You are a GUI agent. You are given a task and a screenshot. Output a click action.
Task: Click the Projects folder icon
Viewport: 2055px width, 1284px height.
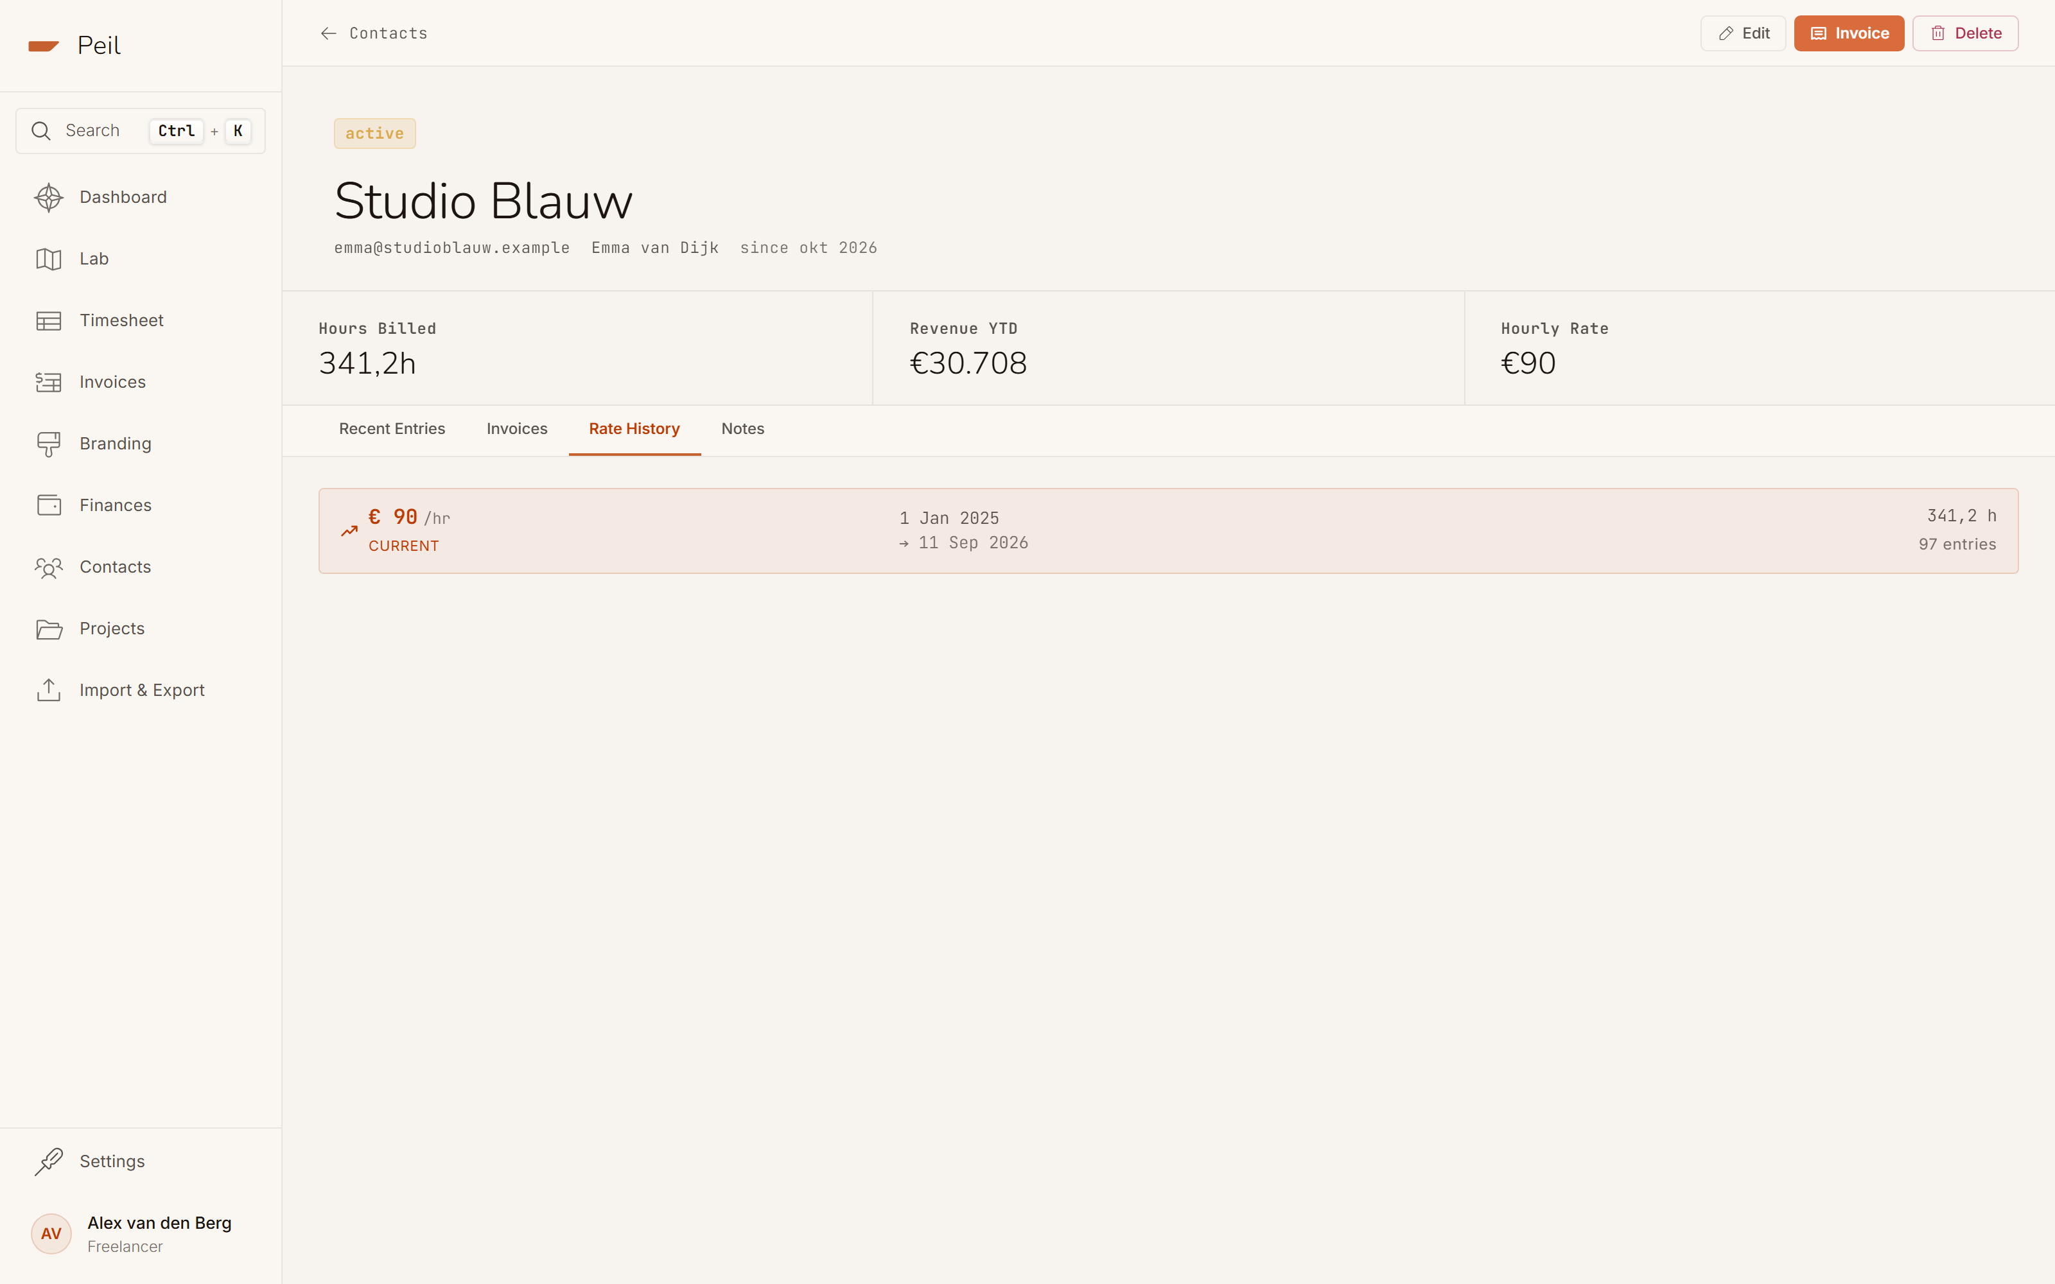pyautogui.click(x=48, y=629)
